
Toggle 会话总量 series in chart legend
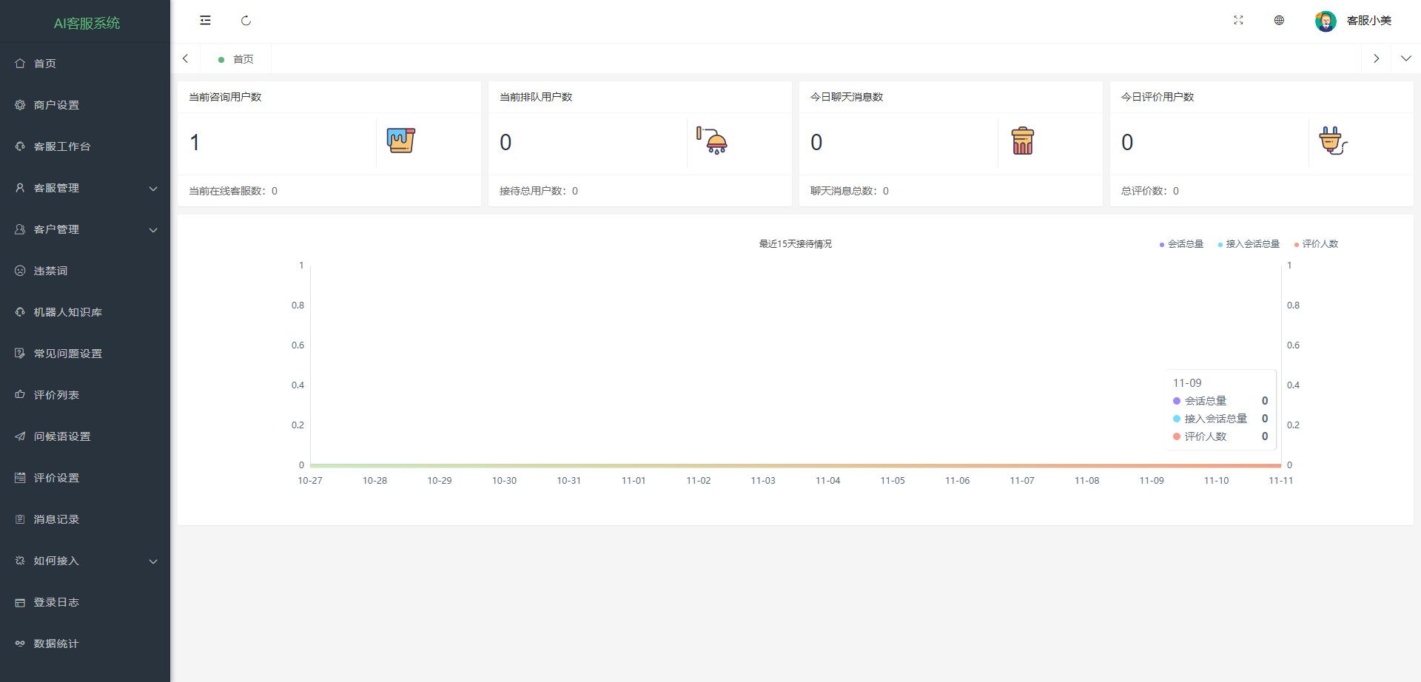[x=1181, y=244]
